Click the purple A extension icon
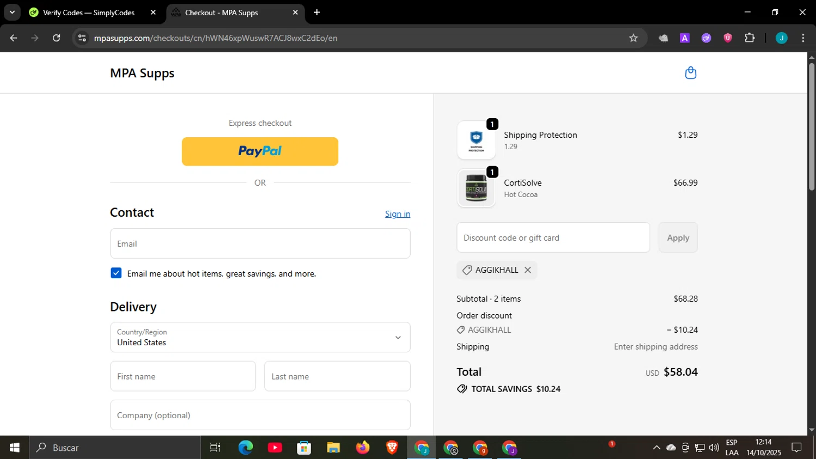This screenshot has width=816, height=459. pyautogui.click(x=685, y=38)
